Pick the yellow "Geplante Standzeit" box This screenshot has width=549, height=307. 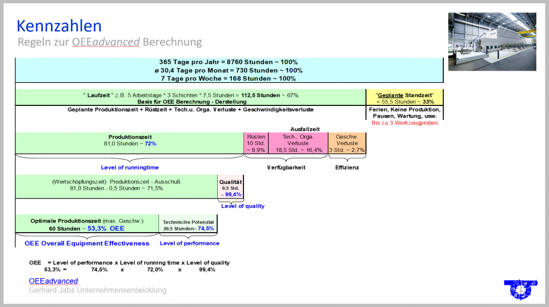(x=404, y=97)
